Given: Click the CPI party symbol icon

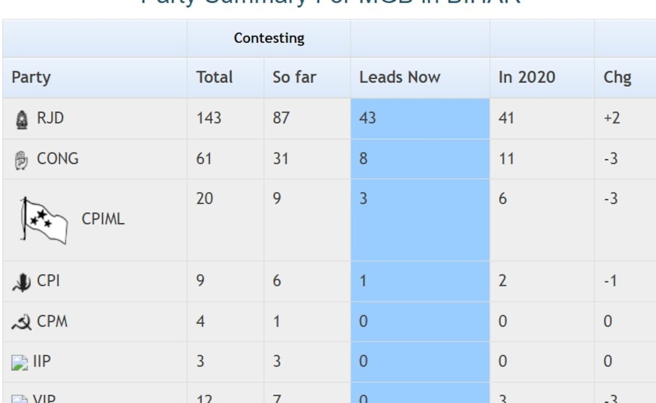Looking at the screenshot, I should click(21, 282).
